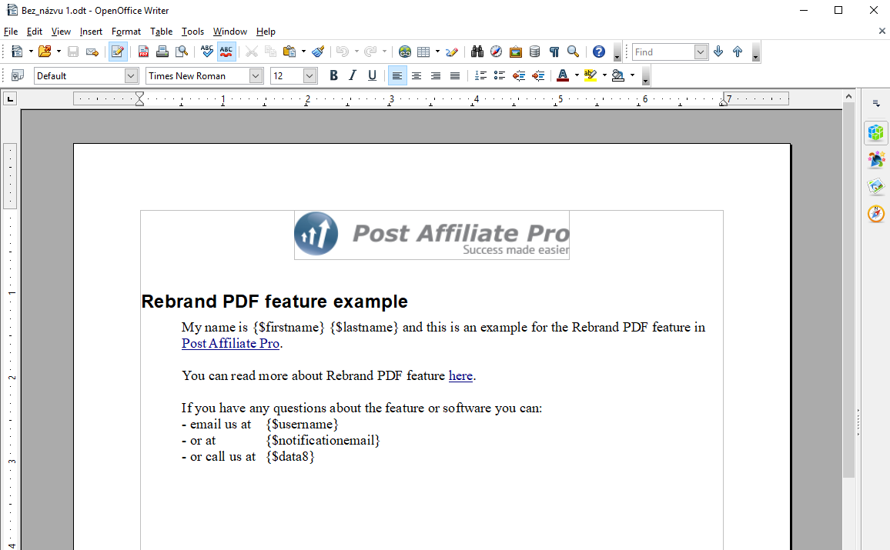Open the Tools menu

coord(192,32)
